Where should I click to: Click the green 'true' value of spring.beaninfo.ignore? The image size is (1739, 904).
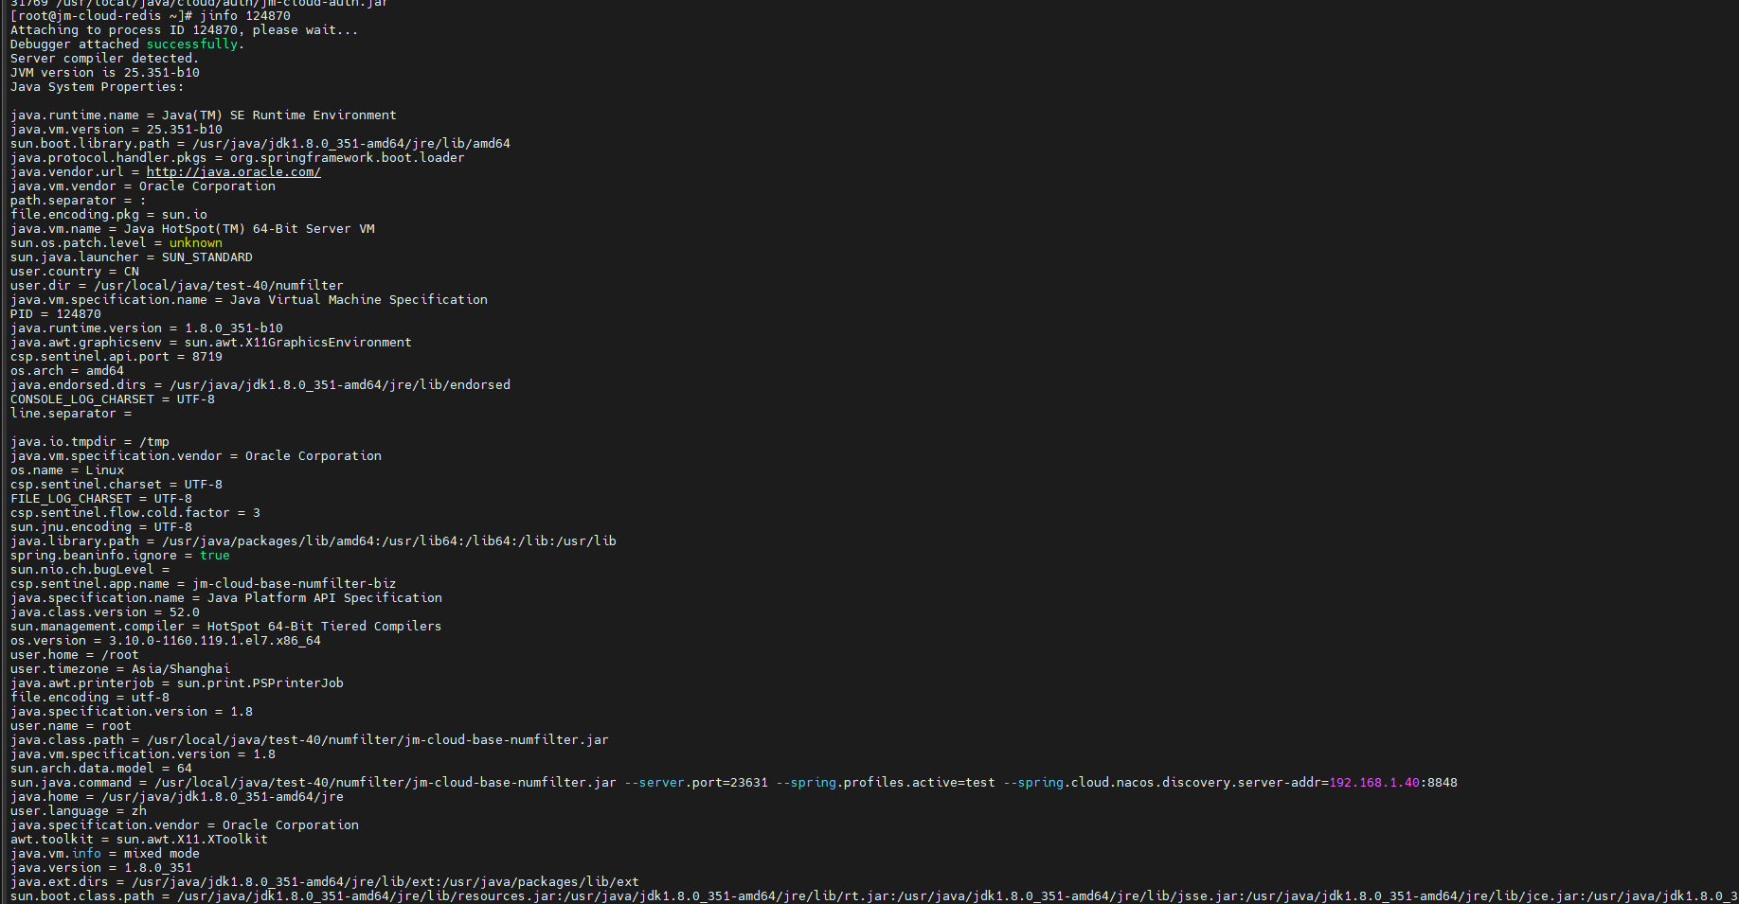coord(214,556)
